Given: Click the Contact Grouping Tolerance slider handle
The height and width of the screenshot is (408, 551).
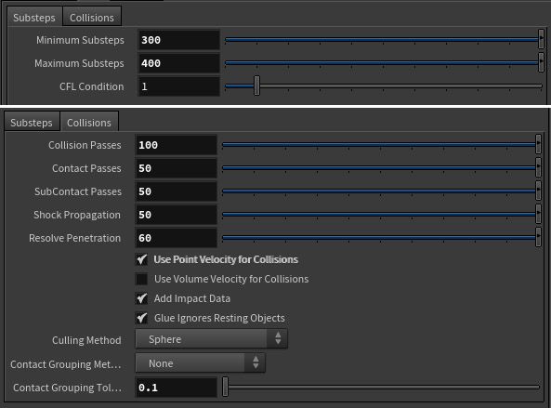Looking at the screenshot, I should coord(225,387).
